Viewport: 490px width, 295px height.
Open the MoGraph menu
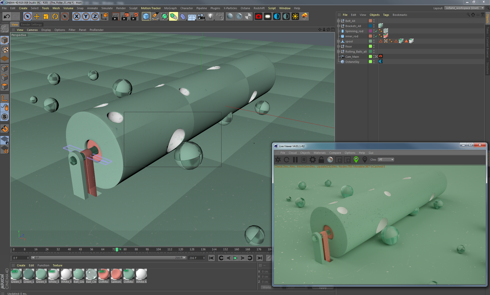170,8
